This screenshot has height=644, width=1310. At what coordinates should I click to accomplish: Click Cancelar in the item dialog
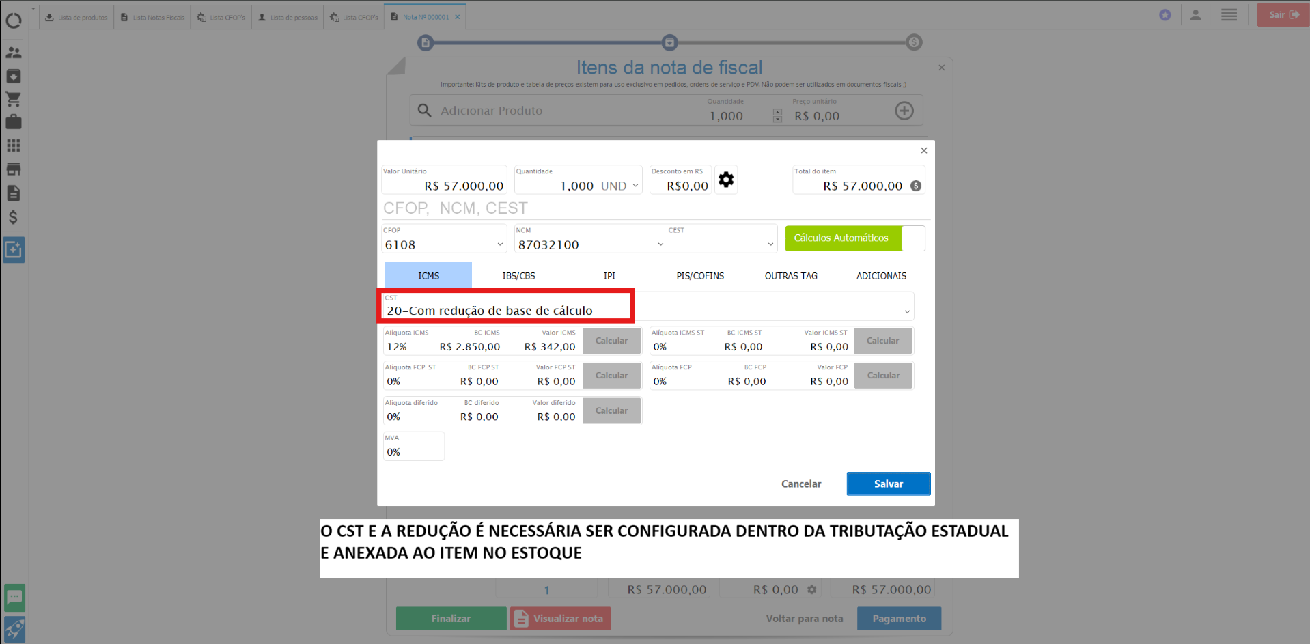[801, 484]
